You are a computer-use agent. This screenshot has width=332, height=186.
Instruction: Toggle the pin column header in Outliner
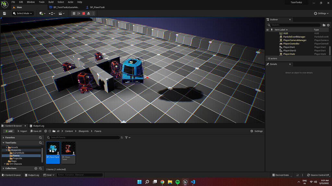[272, 30]
